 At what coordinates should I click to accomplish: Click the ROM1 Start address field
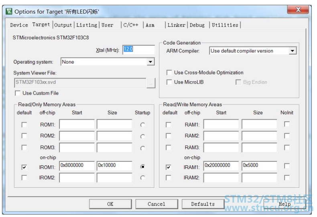click(x=77, y=124)
